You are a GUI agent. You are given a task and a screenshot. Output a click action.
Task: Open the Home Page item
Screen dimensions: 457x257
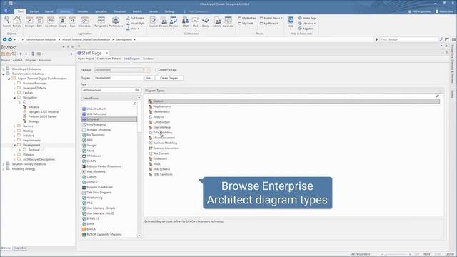click(x=308, y=18)
